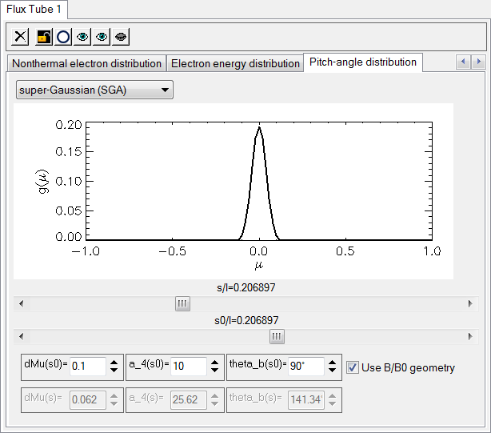Click the disabled theta_b(s) field showing 141.34
491x433 pixels.
(306, 400)
